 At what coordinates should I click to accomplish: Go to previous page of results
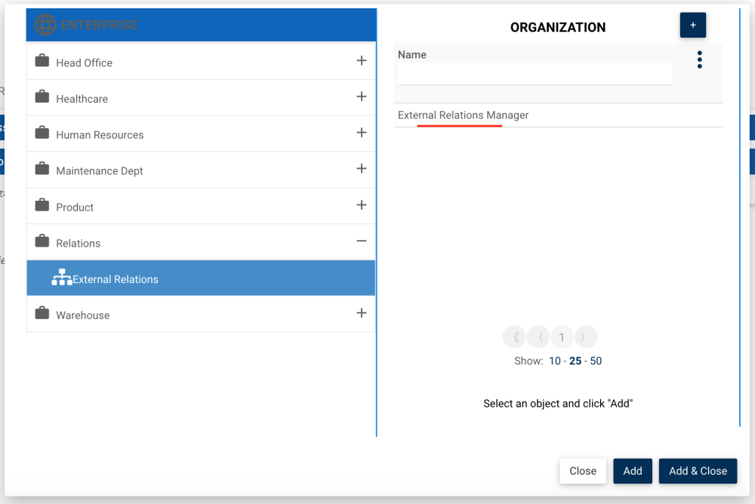(x=538, y=337)
